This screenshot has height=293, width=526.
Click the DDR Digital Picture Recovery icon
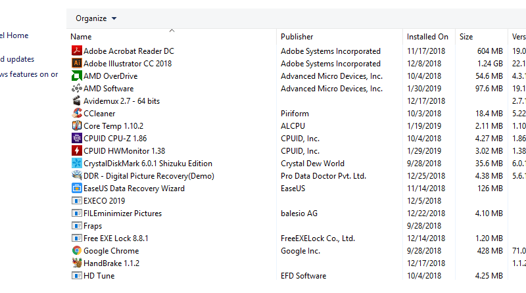[x=76, y=175]
